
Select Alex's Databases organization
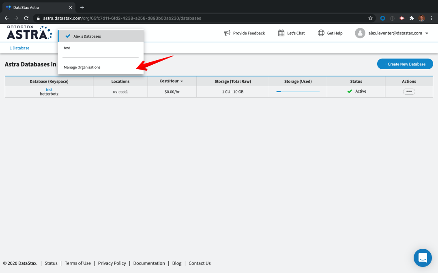pyautogui.click(x=101, y=36)
